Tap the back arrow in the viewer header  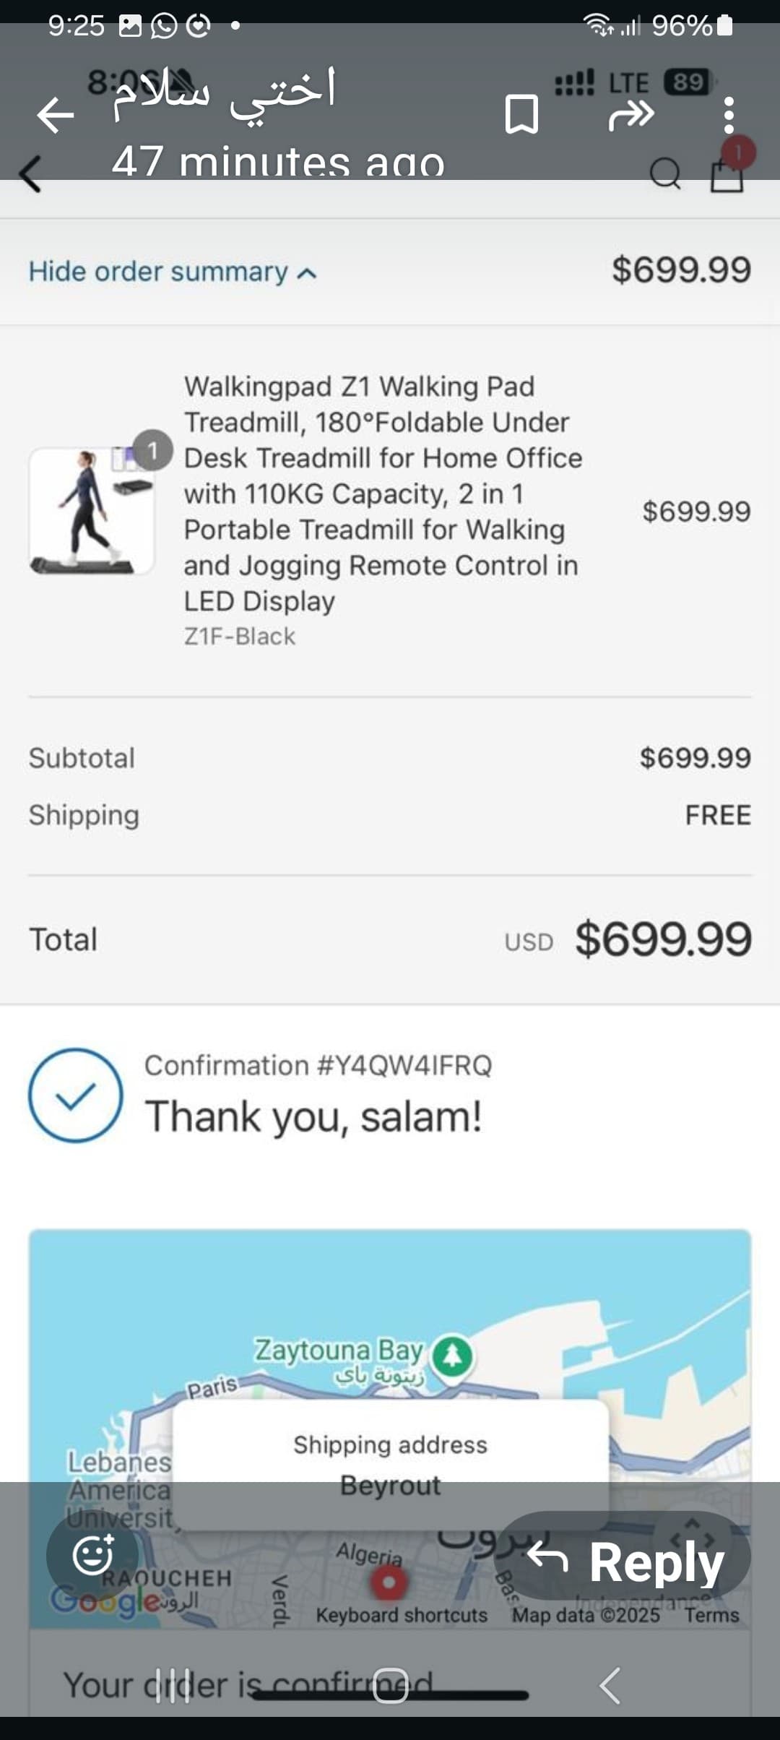pos(56,115)
